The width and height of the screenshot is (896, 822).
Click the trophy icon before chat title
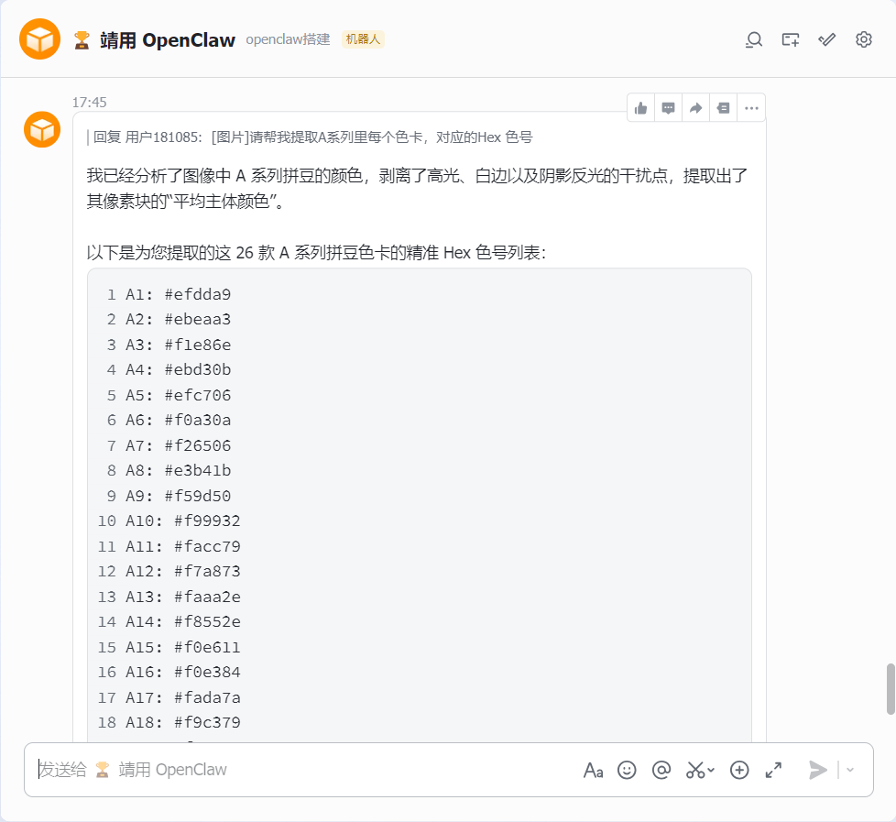coord(82,40)
